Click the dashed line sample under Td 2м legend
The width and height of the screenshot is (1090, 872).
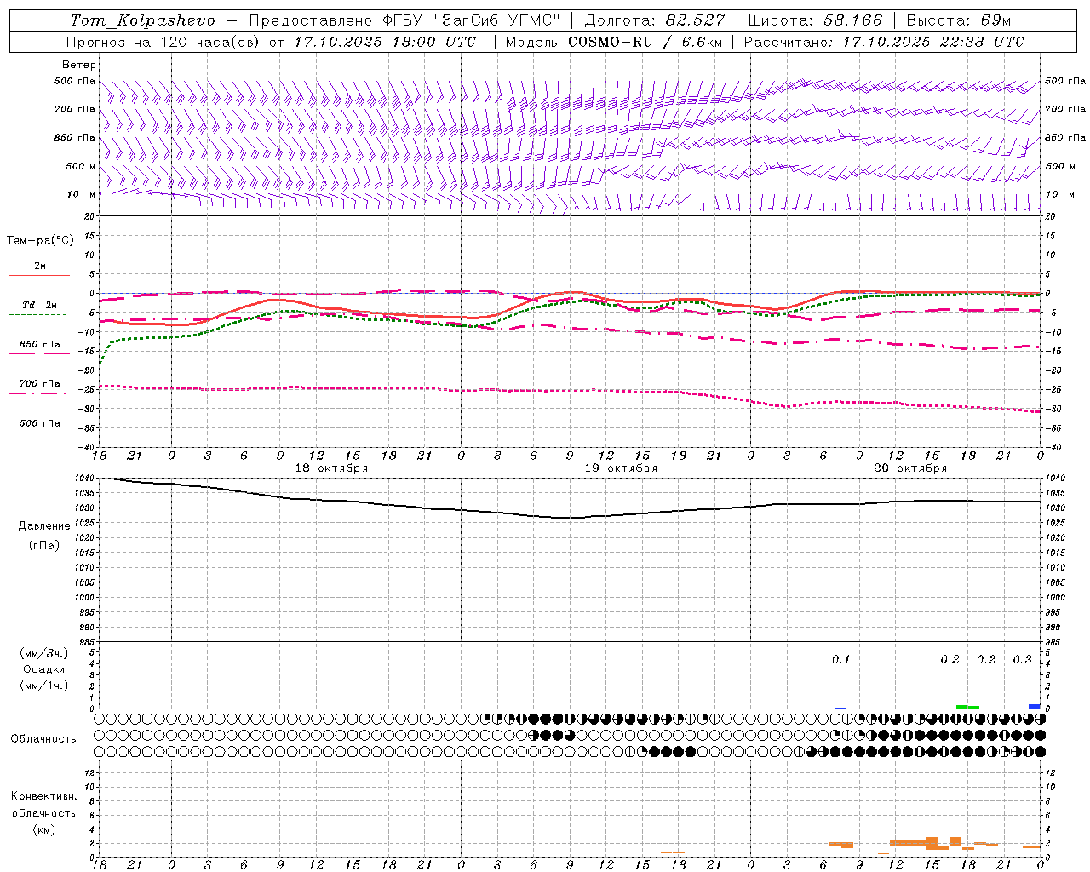click(38, 315)
